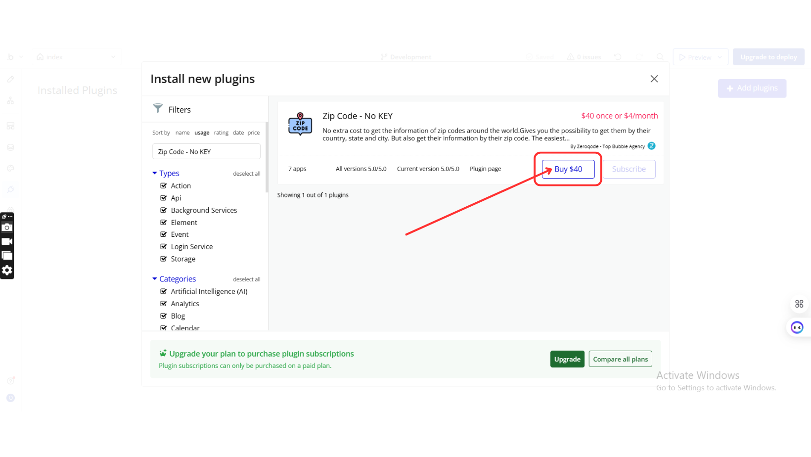Click the Development branch indicator
This screenshot has width=811, height=457.
[405, 57]
